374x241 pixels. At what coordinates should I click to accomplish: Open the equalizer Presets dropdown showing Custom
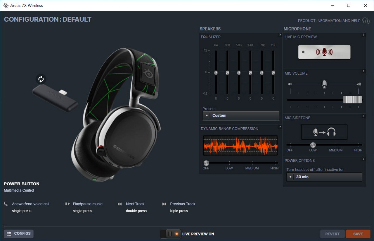(x=241, y=116)
